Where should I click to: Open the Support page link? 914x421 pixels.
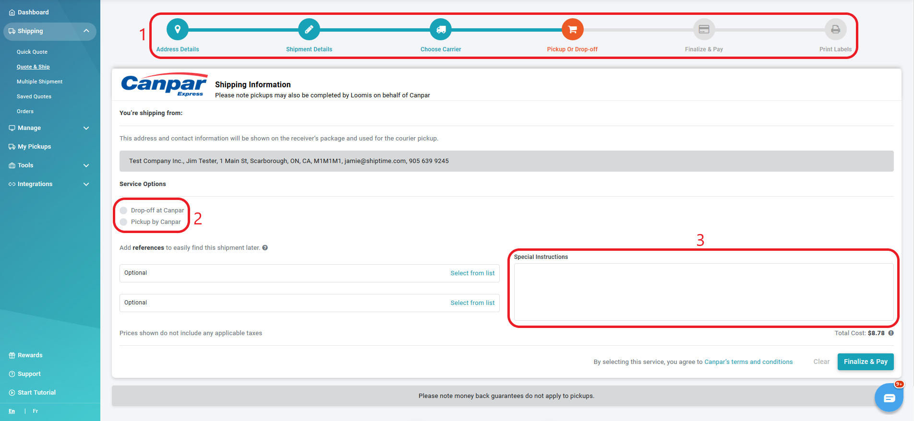(x=29, y=374)
